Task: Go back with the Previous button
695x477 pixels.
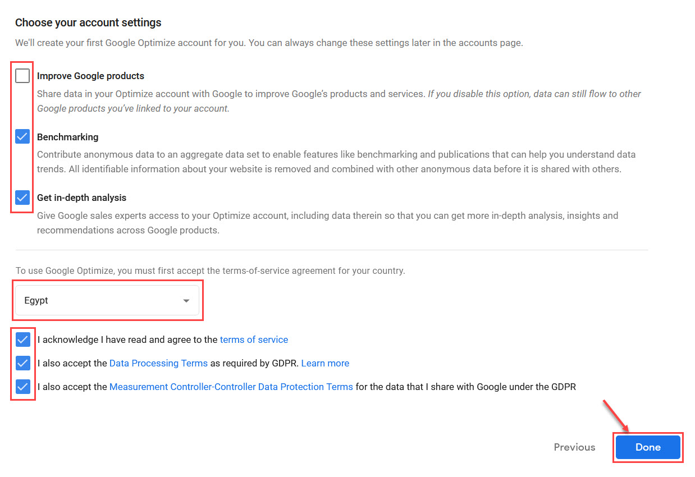Action: click(x=574, y=447)
